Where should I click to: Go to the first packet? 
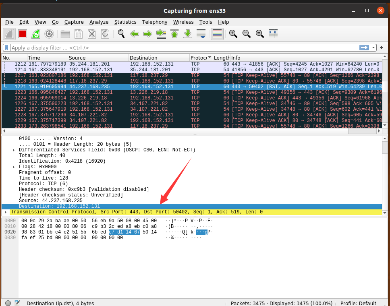coord(174,34)
